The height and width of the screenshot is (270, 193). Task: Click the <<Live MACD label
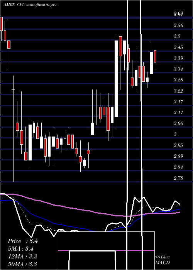tap(163, 260)
